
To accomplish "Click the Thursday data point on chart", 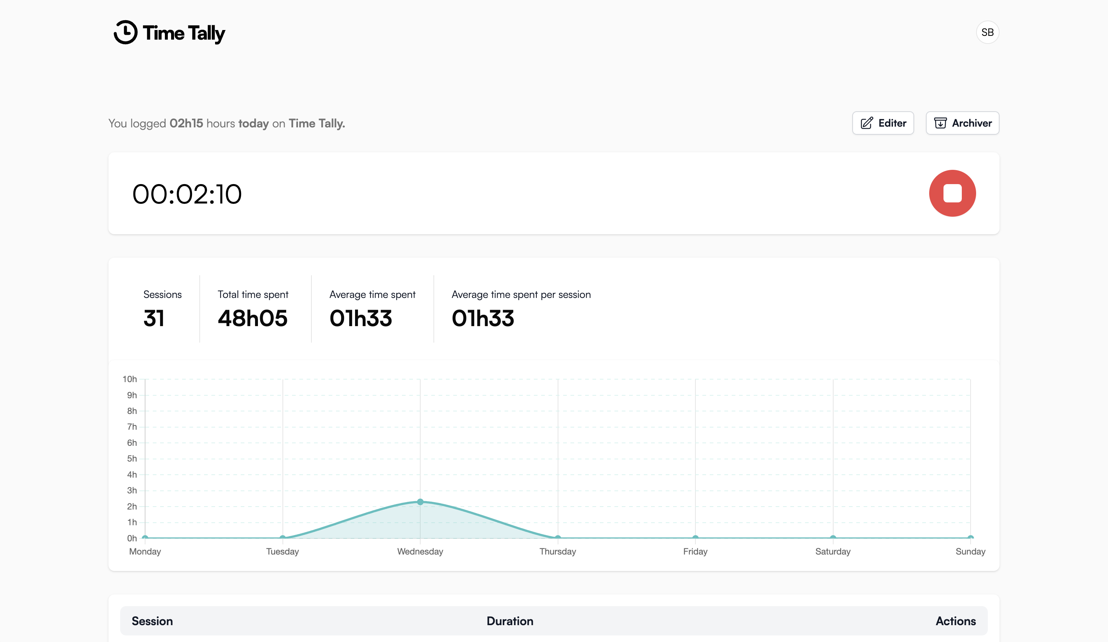I will pos(558,537).
